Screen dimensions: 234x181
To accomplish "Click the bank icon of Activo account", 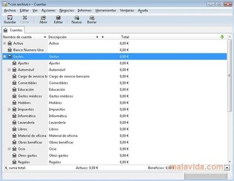I will (x=10, y=43).
